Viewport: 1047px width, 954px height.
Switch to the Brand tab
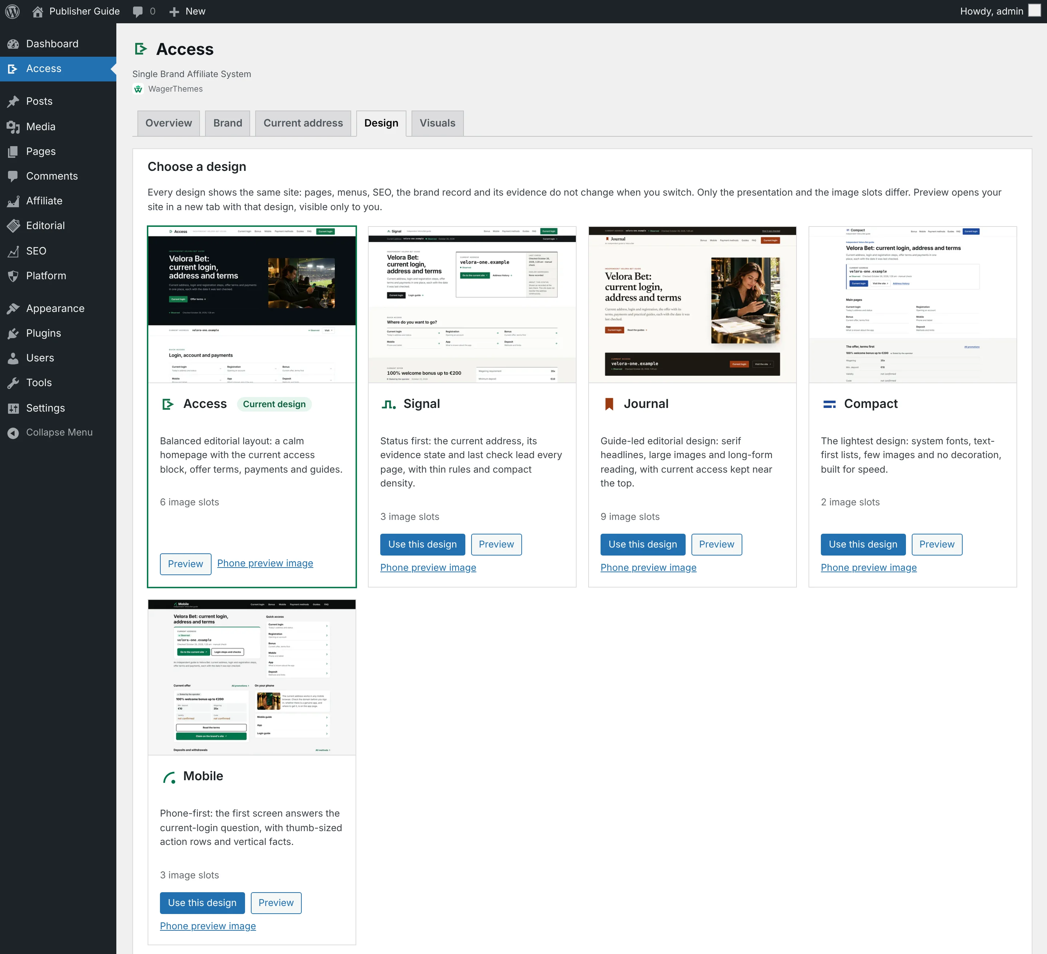[228, 123]
